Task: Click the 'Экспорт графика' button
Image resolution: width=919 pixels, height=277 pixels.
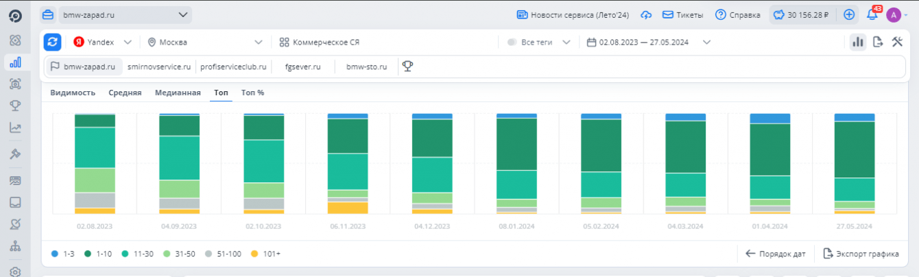Action: (x=861, y=254)
